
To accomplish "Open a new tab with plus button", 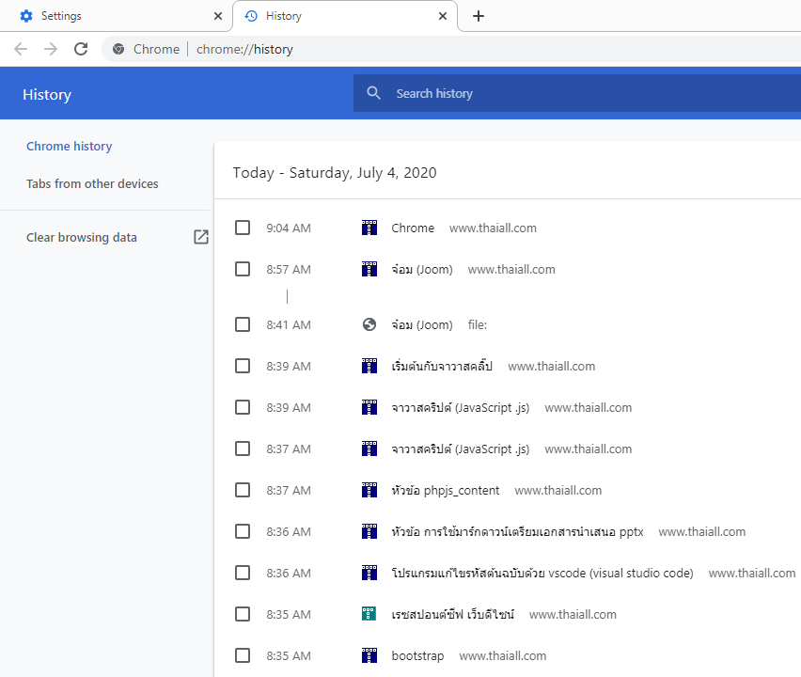I will (x=479, y=16).
